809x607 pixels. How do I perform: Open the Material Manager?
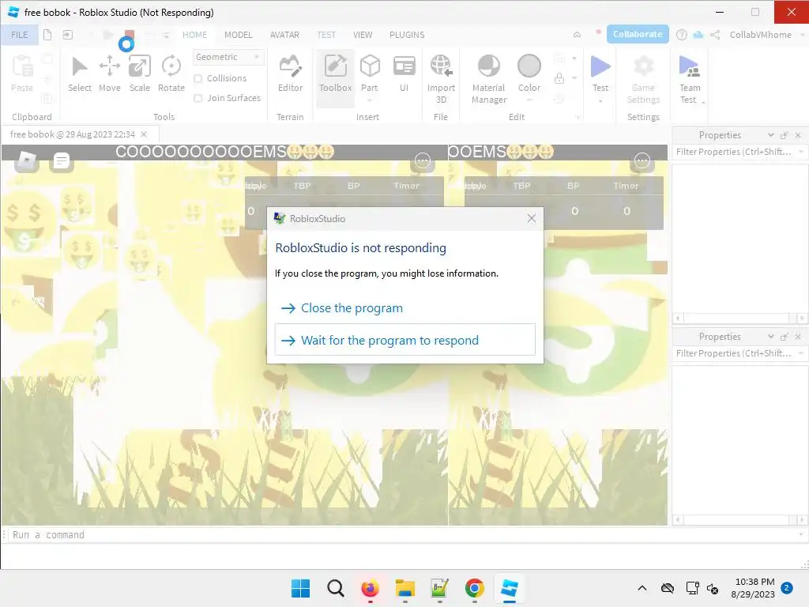click(488, 80)
